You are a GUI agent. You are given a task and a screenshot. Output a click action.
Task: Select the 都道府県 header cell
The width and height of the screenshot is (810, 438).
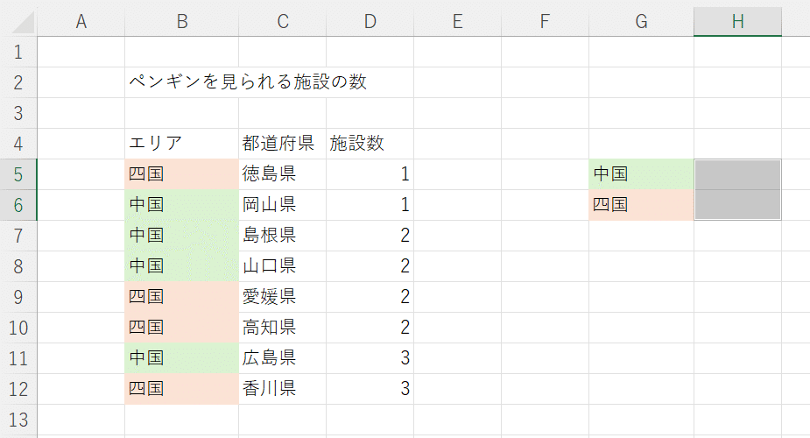(x=282, y=144)
